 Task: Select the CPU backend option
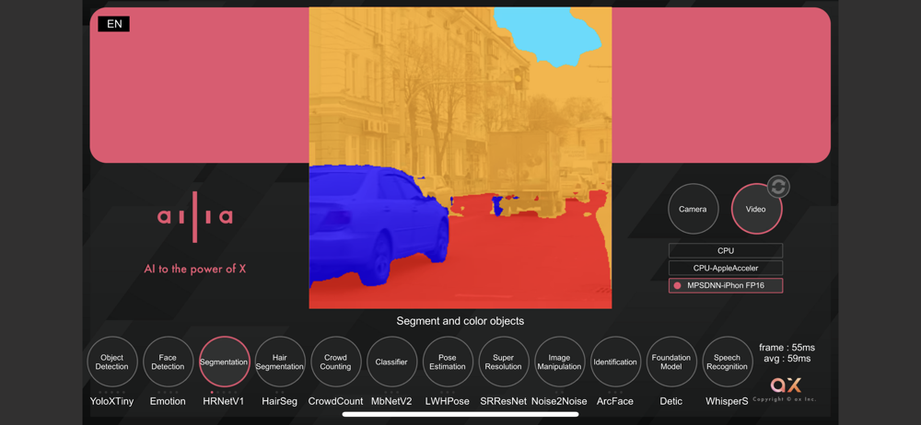pyautogui.click(x=726, y=250)
